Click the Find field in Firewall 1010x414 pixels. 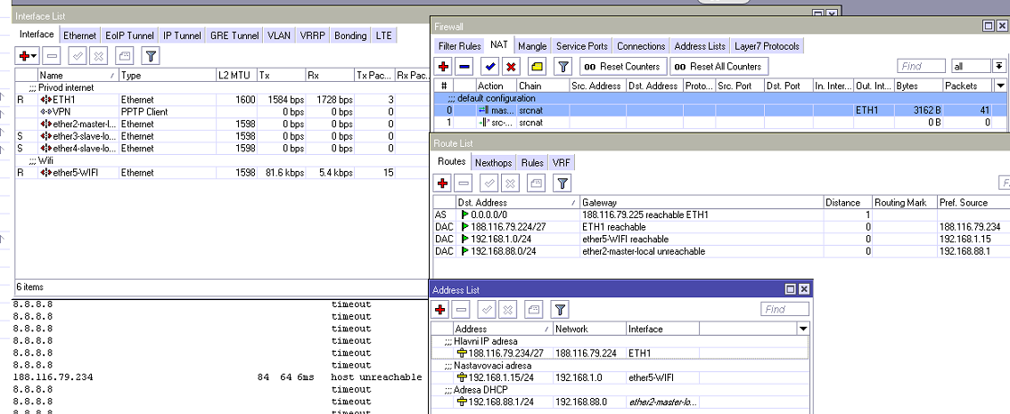pos(922,66)
